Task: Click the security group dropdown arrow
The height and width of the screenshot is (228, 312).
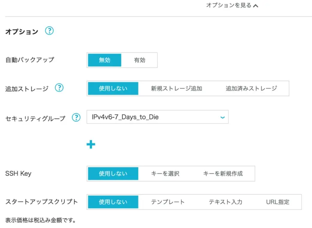Action: coord(222,117)
